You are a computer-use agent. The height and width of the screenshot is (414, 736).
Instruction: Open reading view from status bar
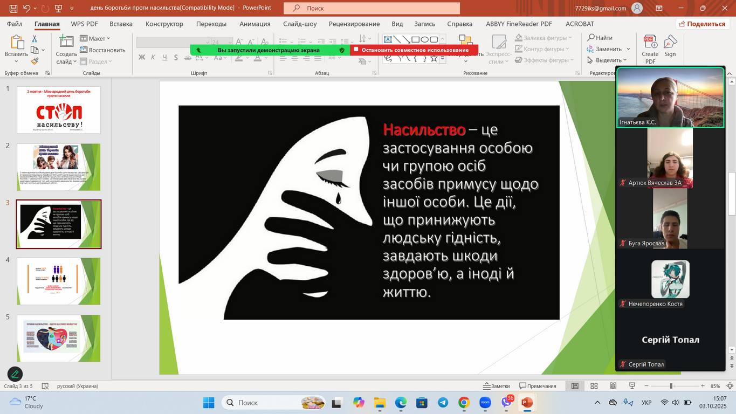click(x=613, y=386)
